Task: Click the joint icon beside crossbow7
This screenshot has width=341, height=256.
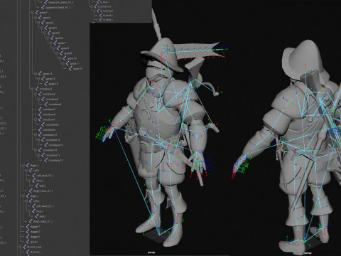Action: pyautogui.click(x=40, y=119)
